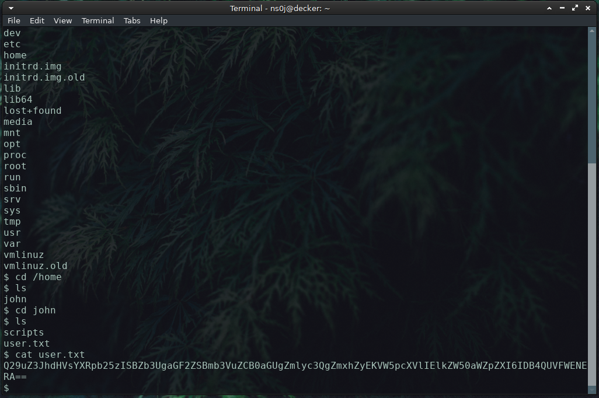599x398 pixels.
Task: Click the 'proc' line
Action: pos(15,155)
